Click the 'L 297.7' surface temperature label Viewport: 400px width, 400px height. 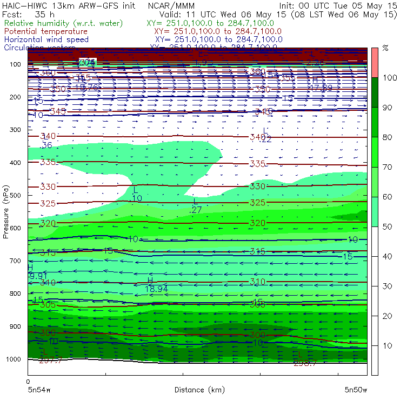[50, 356]
